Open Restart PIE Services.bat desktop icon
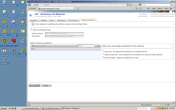The image size is (176, 110). coord(4,52)
